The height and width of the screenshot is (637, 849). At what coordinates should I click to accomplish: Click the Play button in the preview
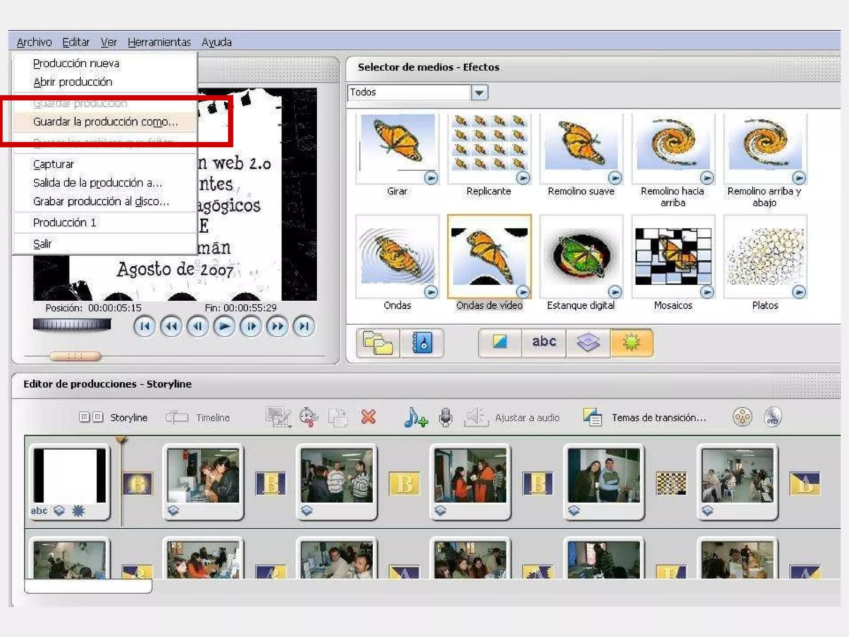pos(224,326)
